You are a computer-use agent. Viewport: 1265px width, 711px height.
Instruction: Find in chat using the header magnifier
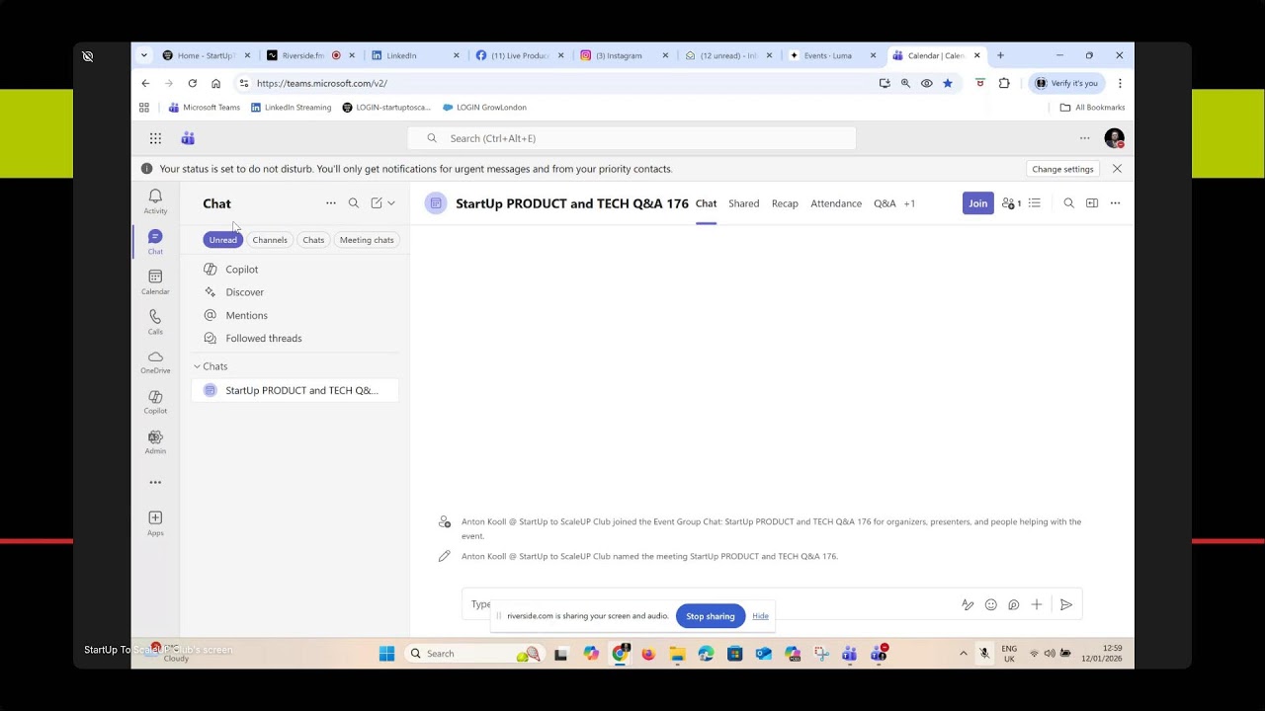tap(1068, 203)
